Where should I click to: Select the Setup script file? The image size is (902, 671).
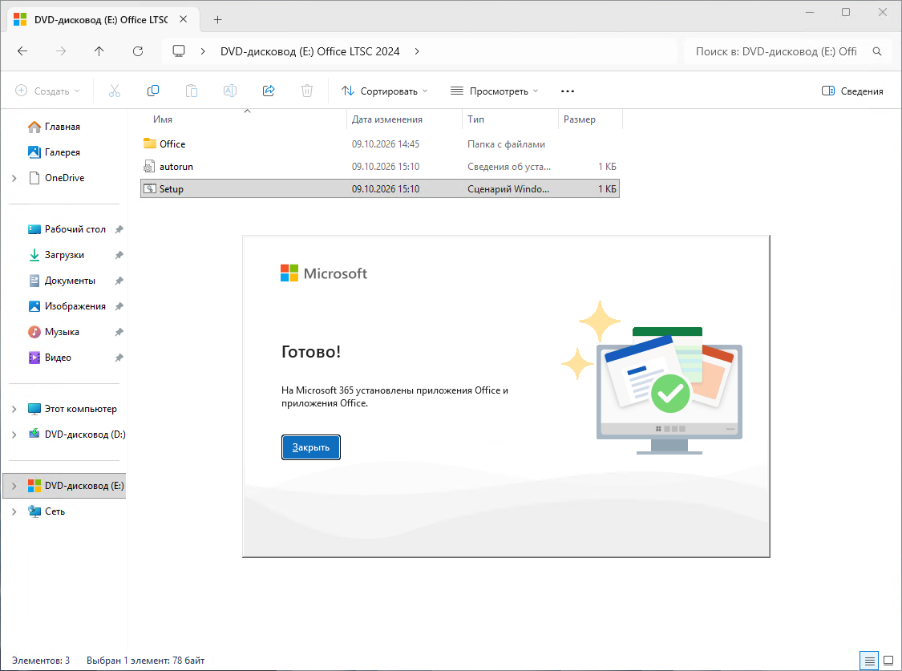380,188
